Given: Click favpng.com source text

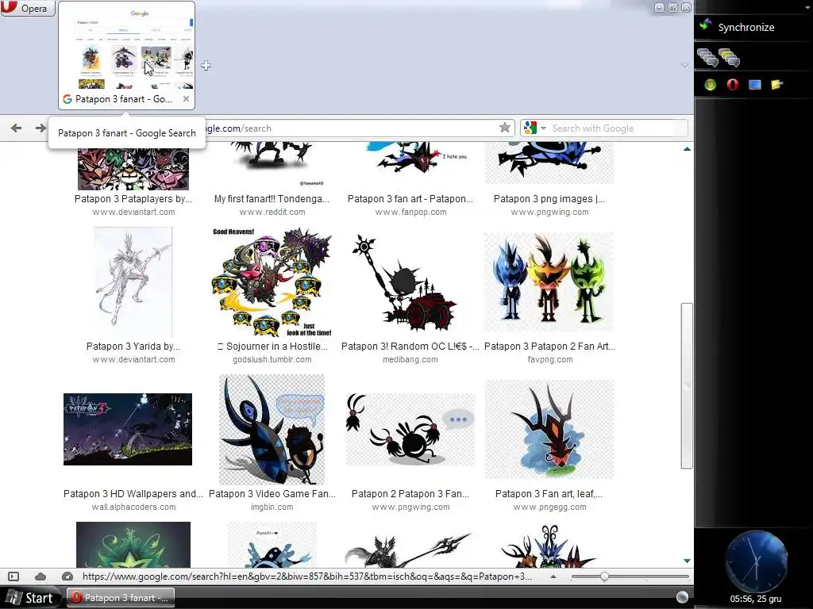Looking at the screenshot, I should click(550, 359).
